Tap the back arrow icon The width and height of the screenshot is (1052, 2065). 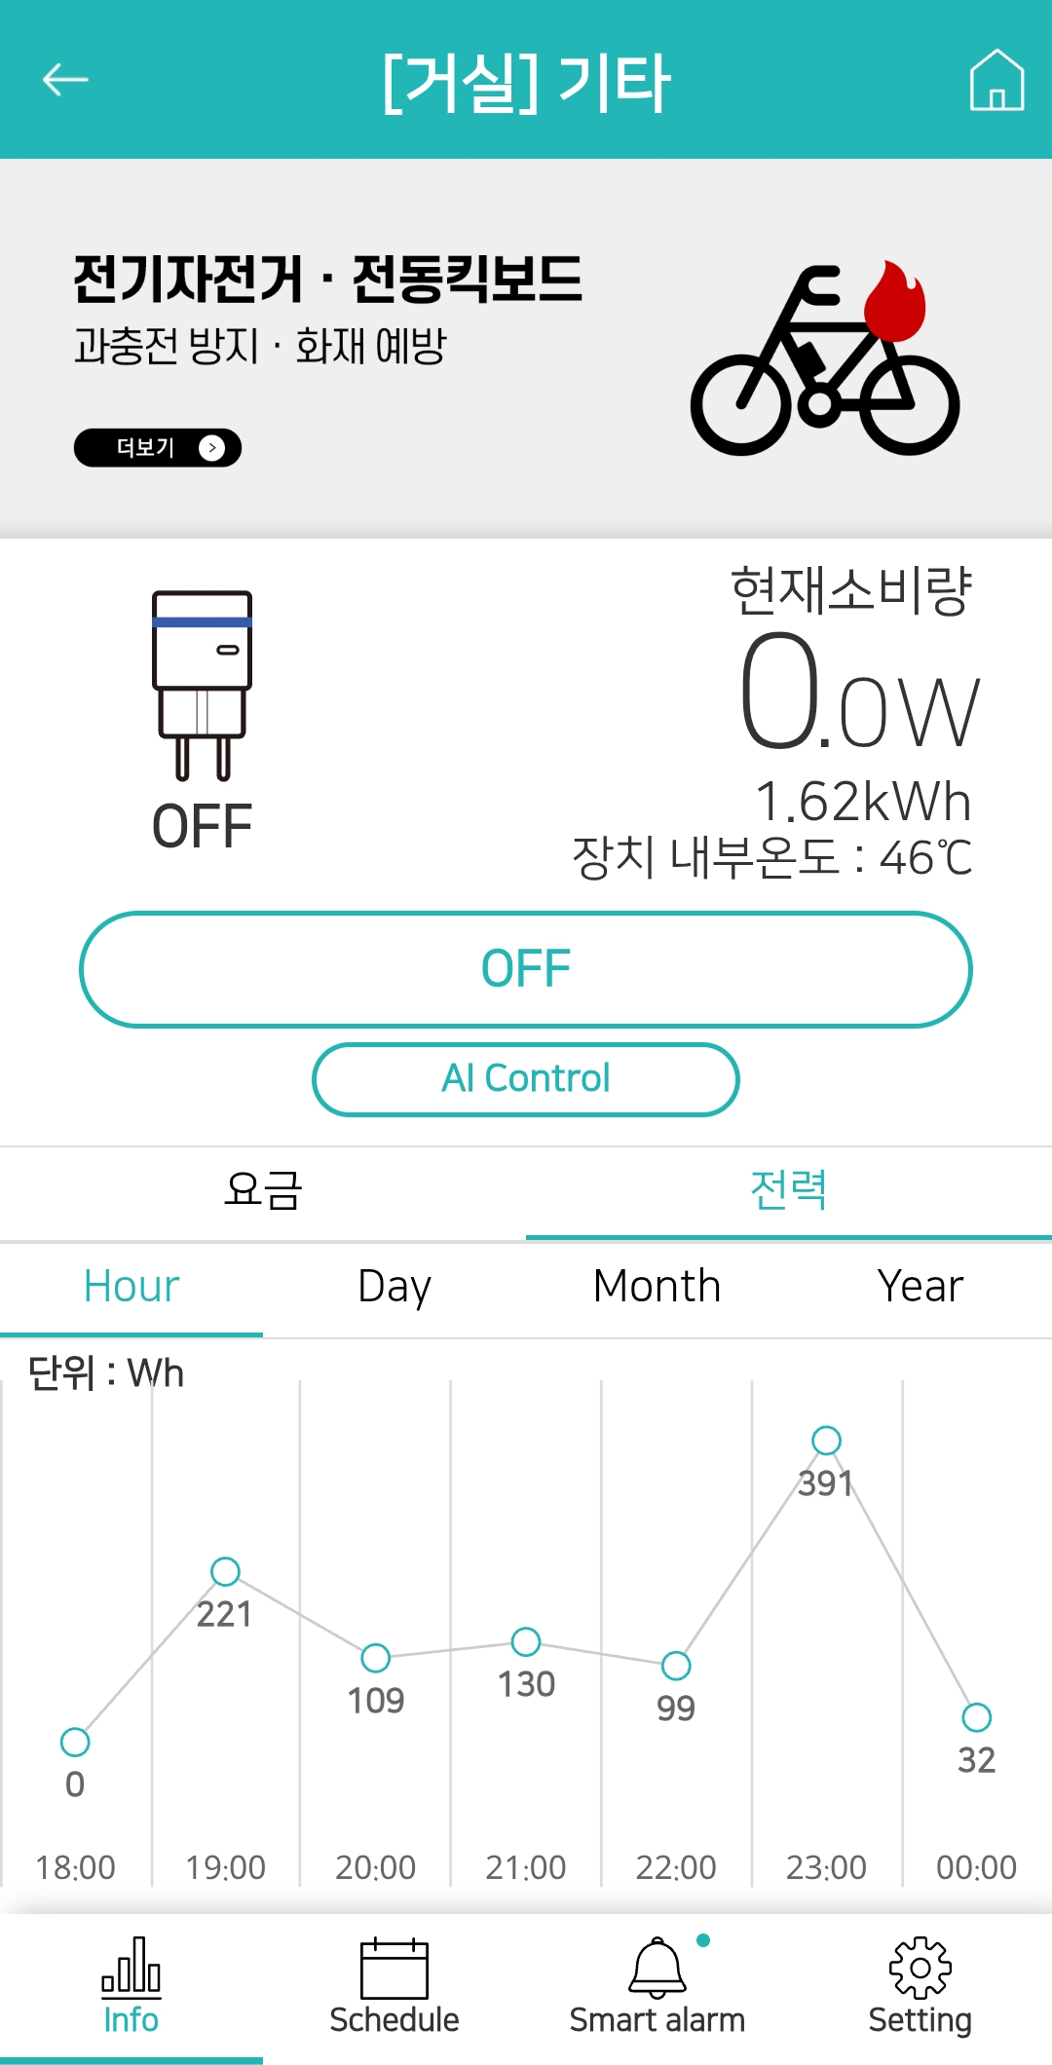[65, 80]
